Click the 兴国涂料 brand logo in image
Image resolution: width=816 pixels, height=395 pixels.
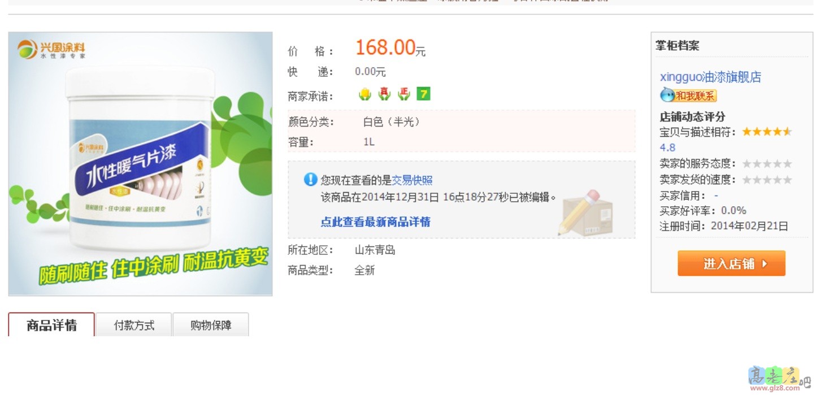click(51, 50)
